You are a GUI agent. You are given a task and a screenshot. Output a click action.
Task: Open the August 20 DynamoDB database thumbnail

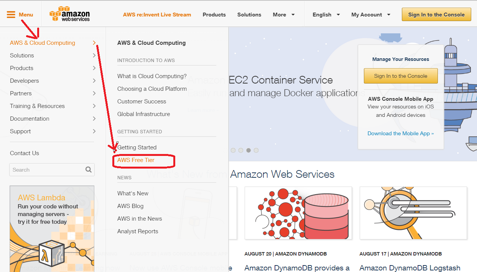pyautogui.click(x=298, y=213)
